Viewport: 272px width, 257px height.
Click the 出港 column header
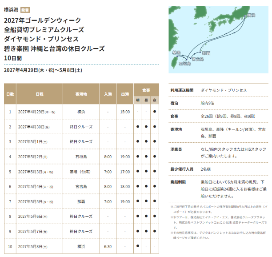[125, 94]
